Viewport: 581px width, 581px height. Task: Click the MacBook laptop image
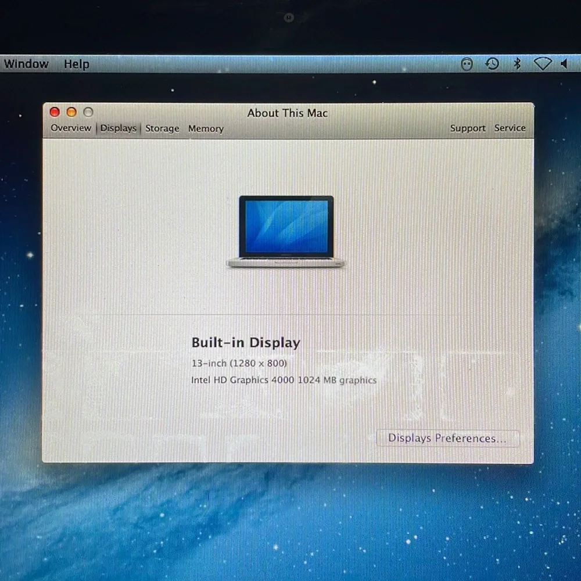[286, 232]
